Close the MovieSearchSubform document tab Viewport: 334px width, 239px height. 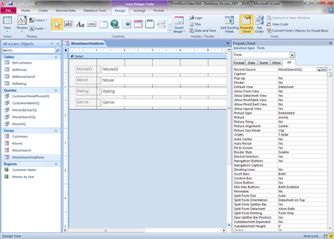pos(228,43)
